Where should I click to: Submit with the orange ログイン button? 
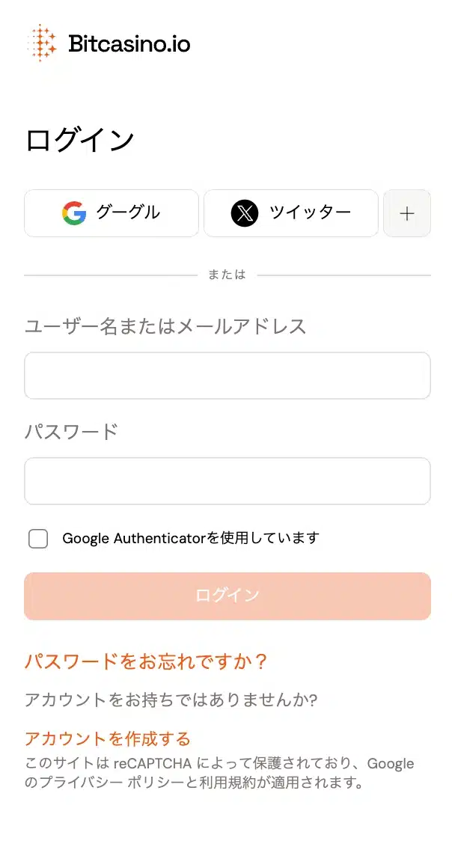coord(227,596)
